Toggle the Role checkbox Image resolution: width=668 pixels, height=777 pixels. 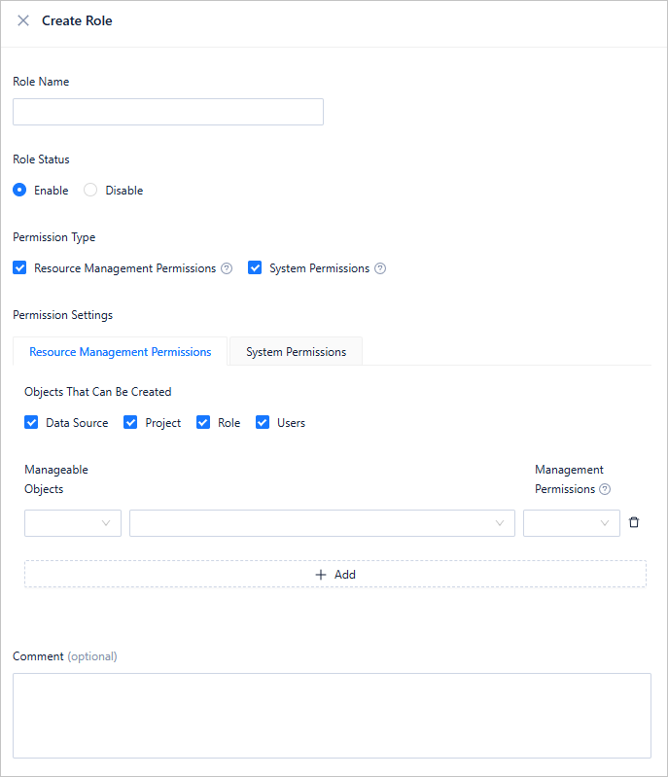203,422
